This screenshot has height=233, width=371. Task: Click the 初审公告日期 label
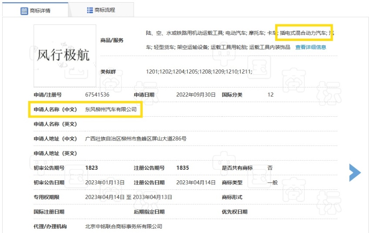[49, 182]
